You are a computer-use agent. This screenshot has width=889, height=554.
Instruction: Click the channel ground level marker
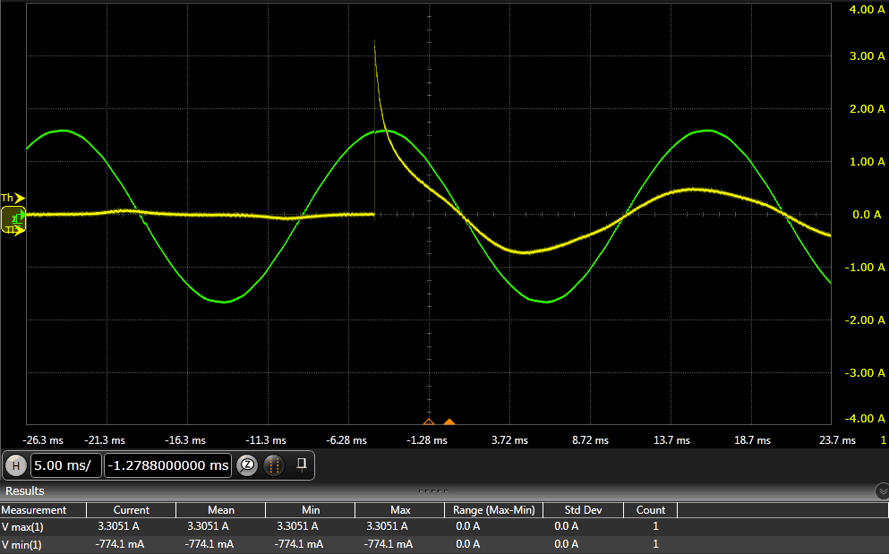(13, 216)
